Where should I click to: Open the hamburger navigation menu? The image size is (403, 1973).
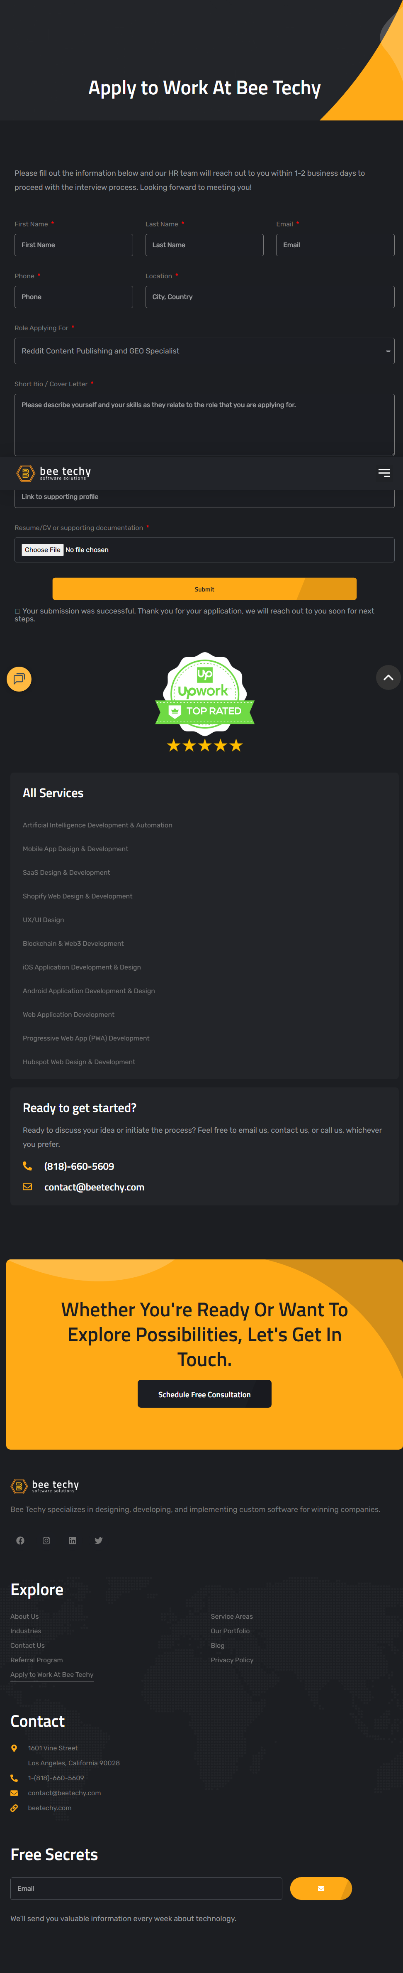(x=384, y=474)
